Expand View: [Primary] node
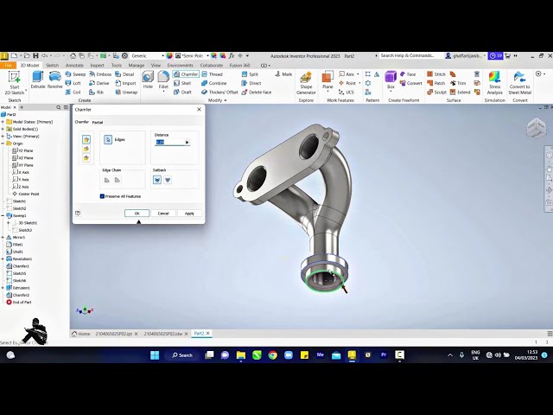 3,137
